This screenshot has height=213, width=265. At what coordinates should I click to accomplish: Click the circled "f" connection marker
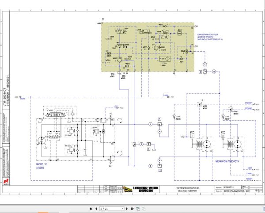click(x=205, y=64)
